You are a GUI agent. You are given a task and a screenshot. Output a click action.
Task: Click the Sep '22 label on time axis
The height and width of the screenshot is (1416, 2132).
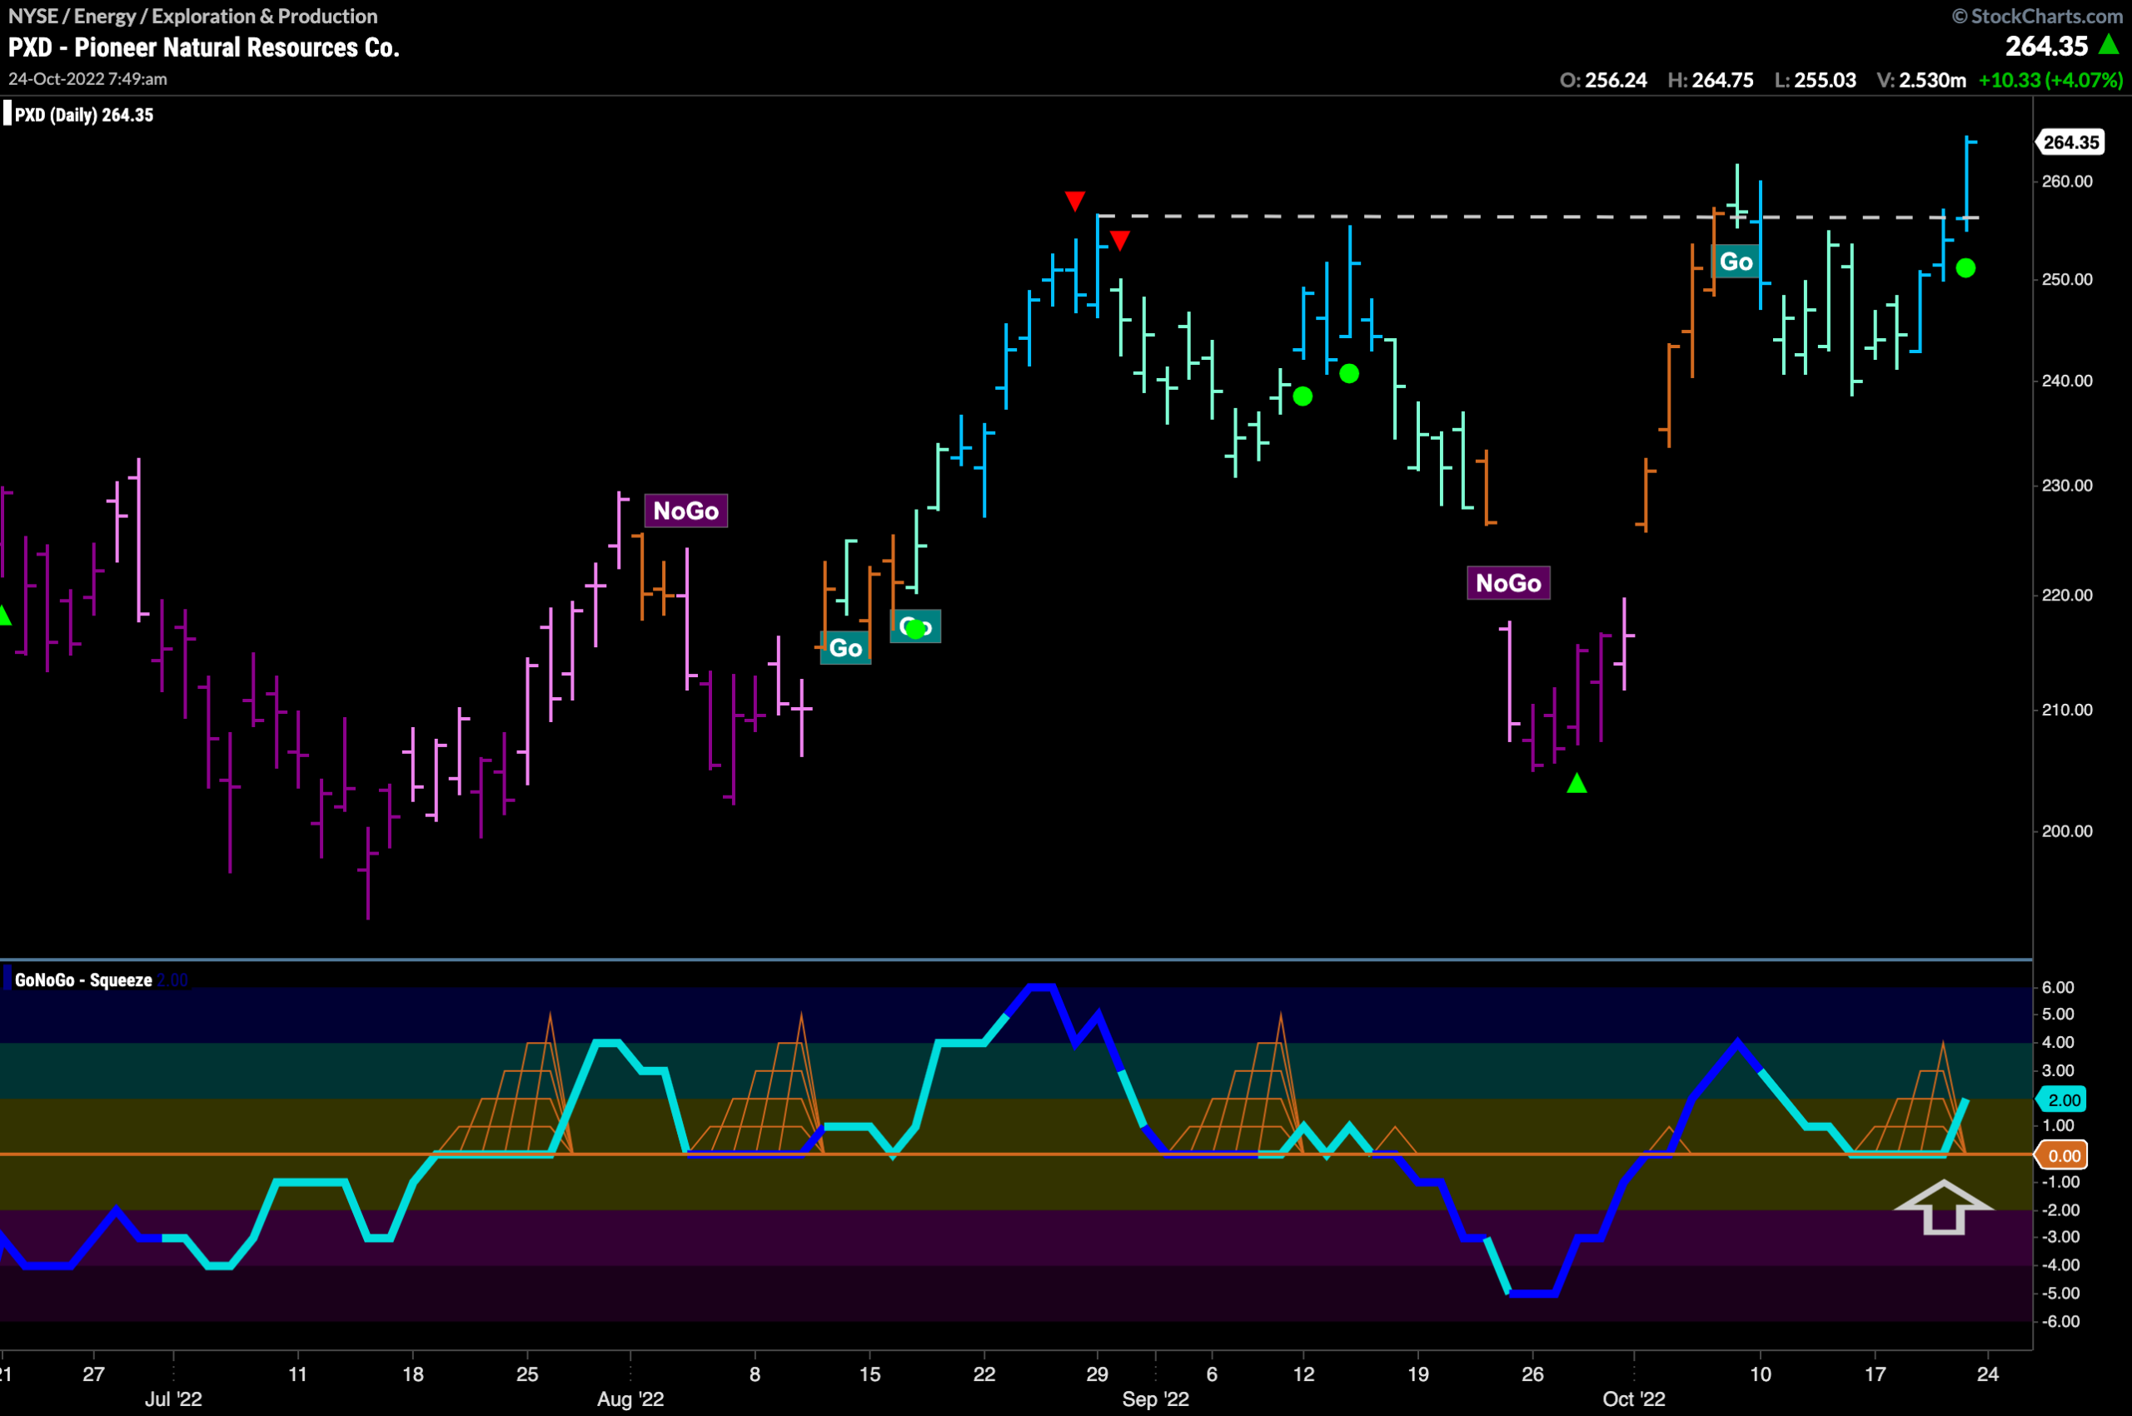click(1155, 1399)
